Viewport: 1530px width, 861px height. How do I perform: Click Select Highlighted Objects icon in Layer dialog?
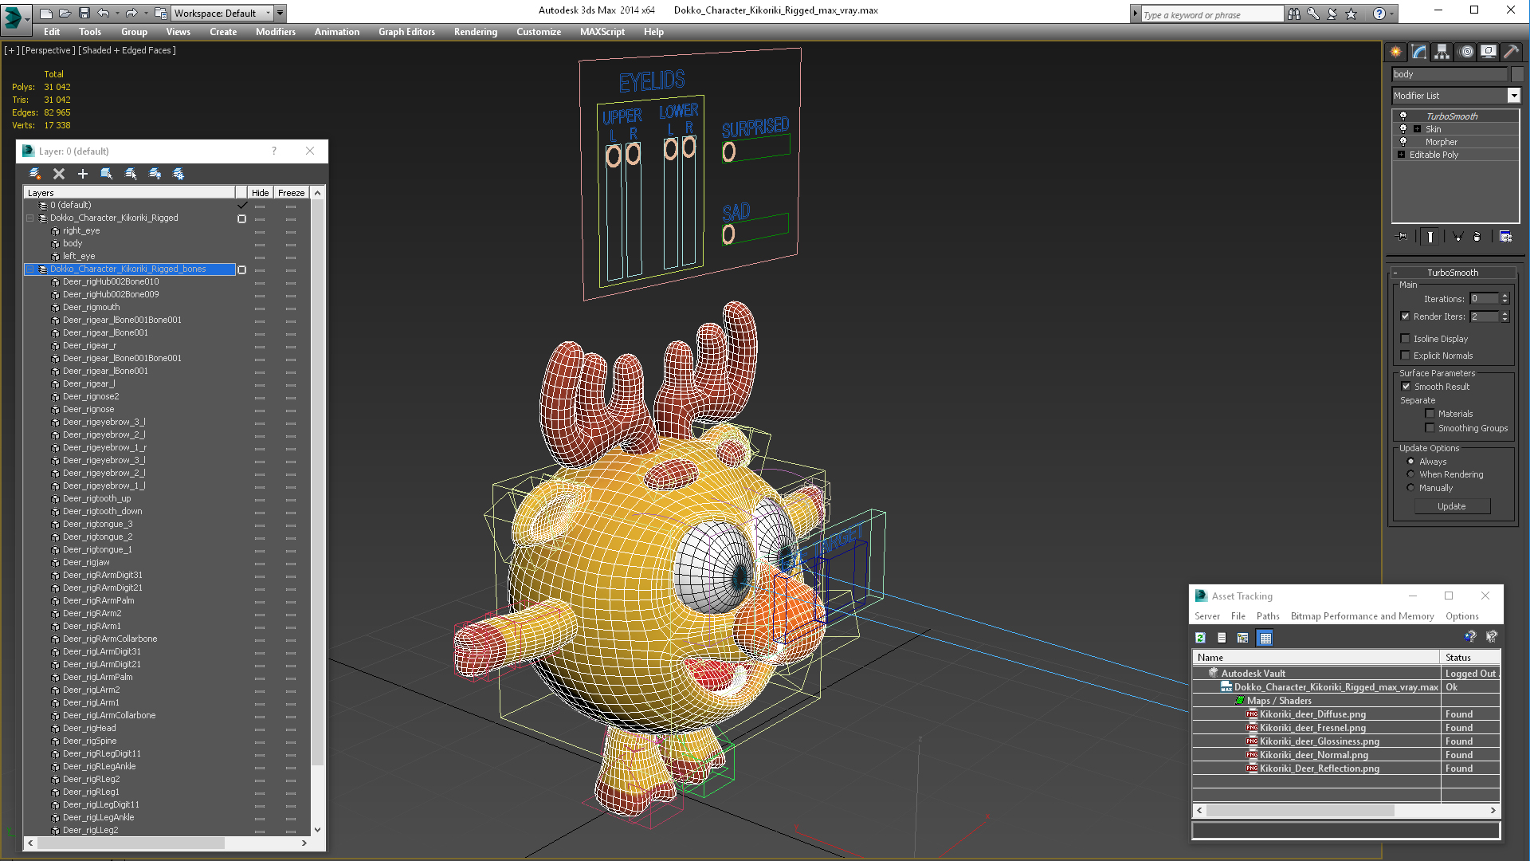[107, 173]
